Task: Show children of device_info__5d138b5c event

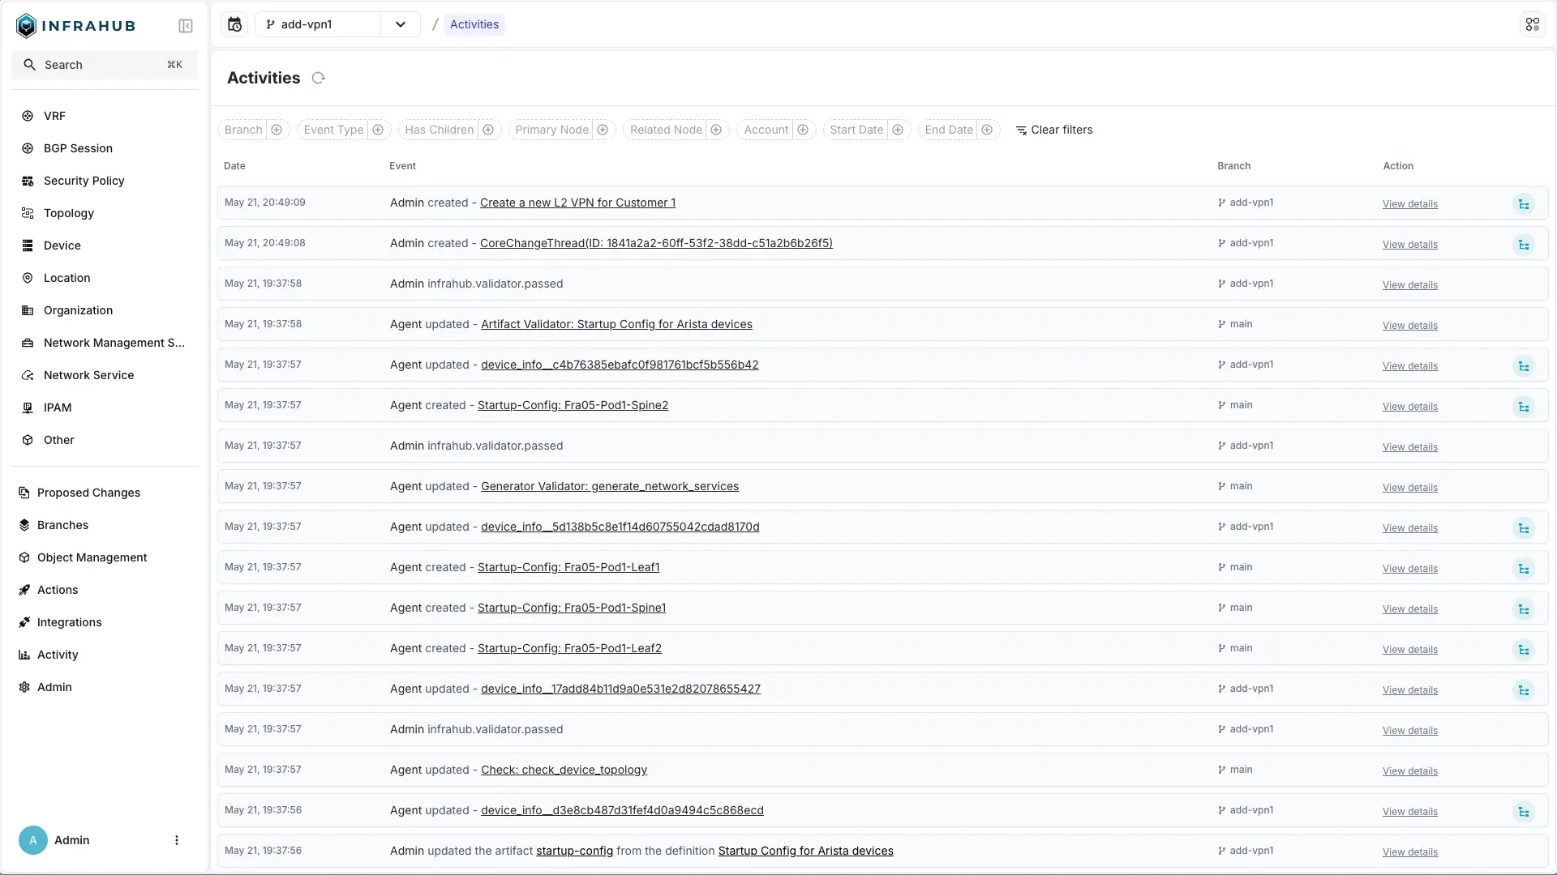Action: [x=1524, y=528]
